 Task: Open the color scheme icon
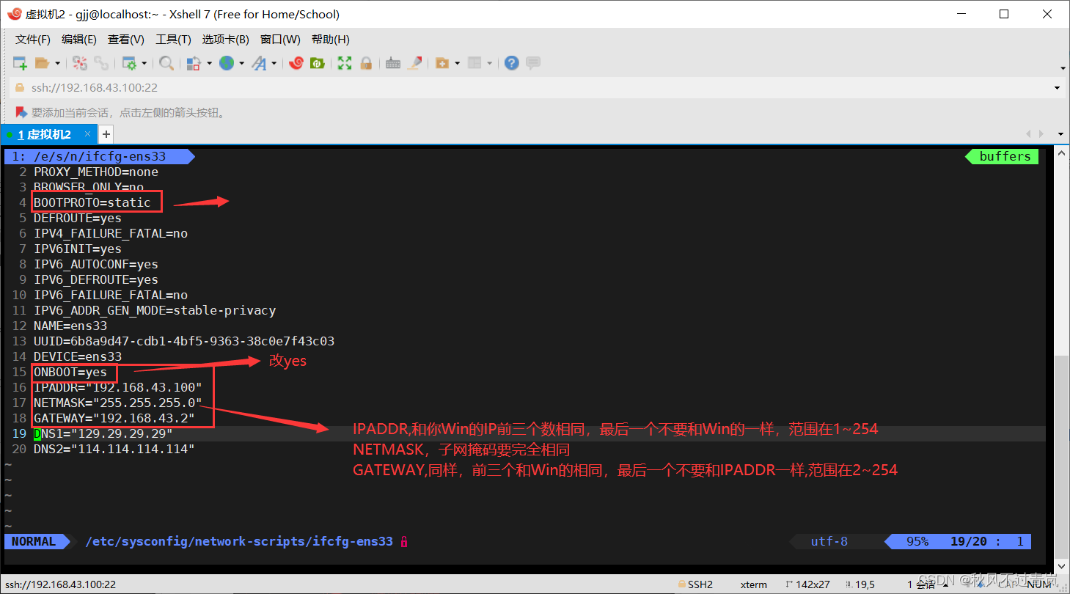(x=194, y=63)
